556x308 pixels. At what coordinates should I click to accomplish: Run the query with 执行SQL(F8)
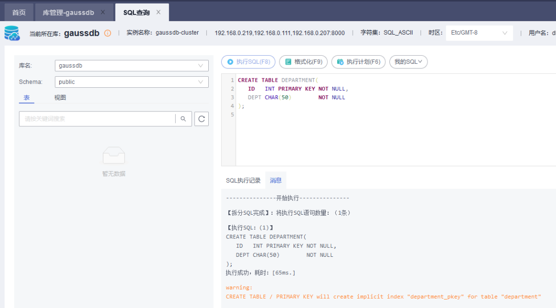[x=248, y=62]
